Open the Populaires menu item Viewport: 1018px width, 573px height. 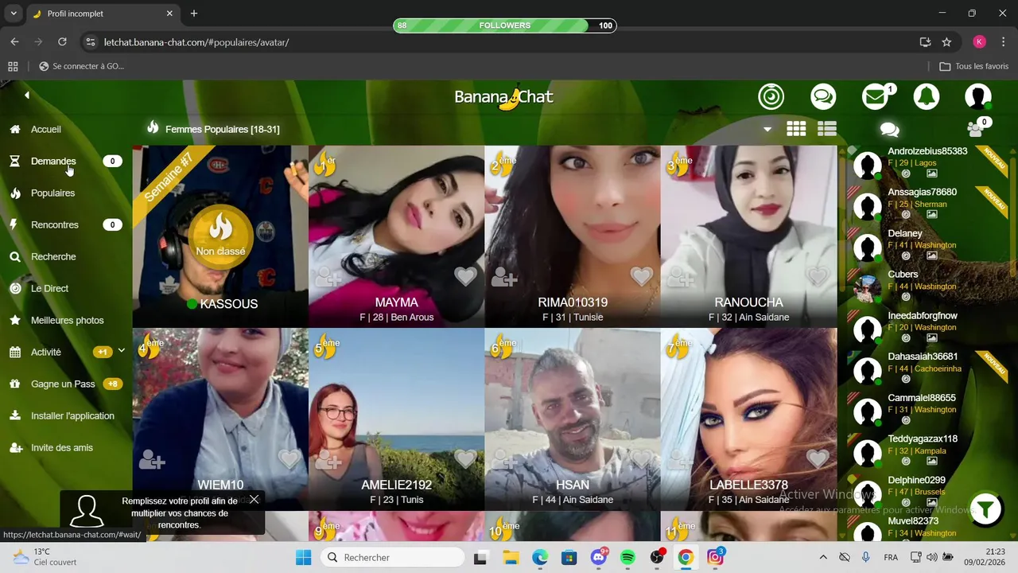[x=52, y=193]
